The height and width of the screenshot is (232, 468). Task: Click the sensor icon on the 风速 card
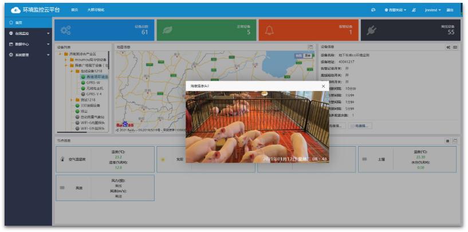[x=62, y=187]
